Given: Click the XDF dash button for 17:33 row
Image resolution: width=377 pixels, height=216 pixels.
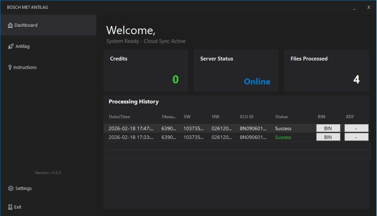Looking at the screenshot, I should pyautogui.click(x=356, y=137).
